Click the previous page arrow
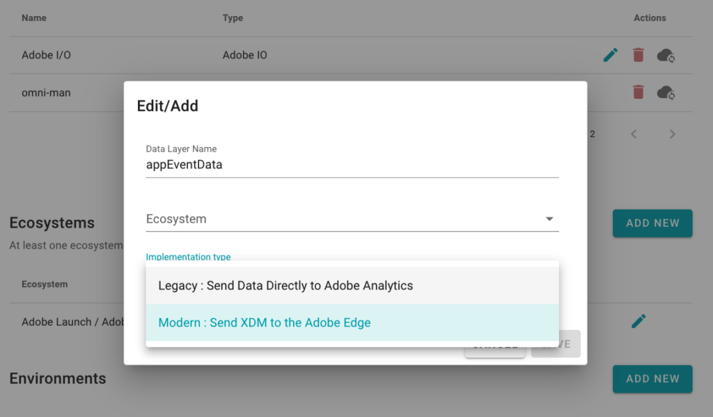 (634, 134)
